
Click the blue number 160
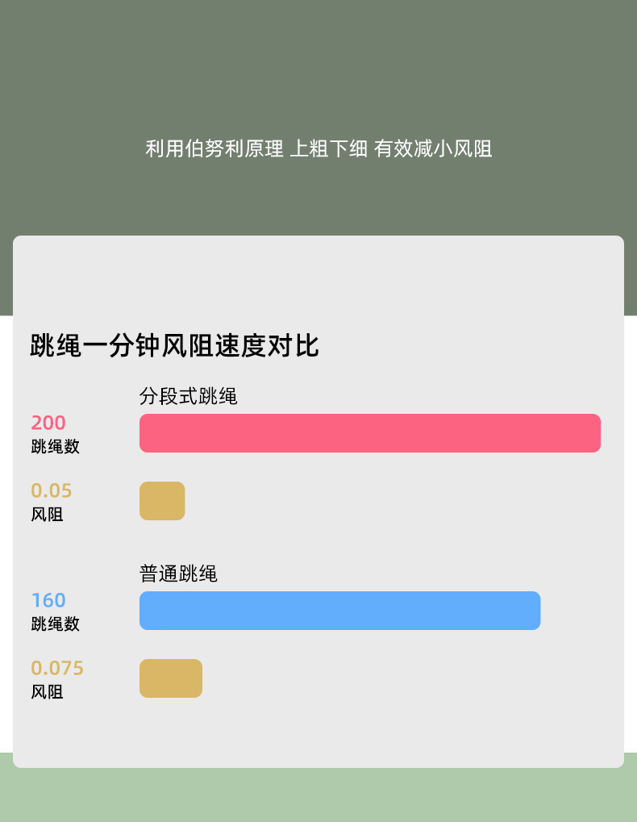pos(48,600)
